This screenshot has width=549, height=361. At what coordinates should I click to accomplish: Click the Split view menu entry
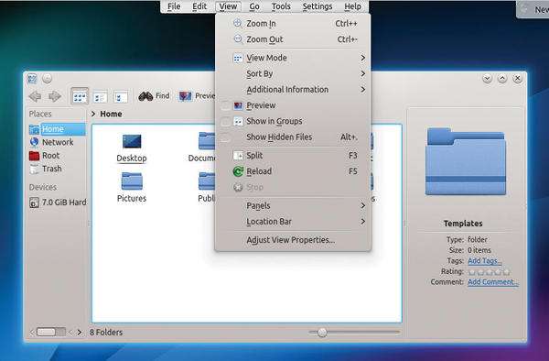click(293, 155)
